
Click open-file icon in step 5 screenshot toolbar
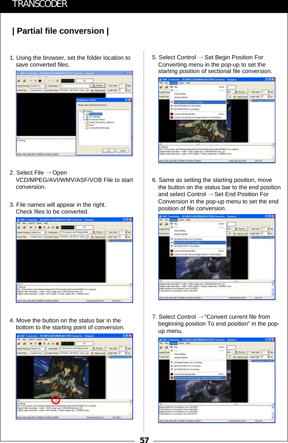[161, 87]
